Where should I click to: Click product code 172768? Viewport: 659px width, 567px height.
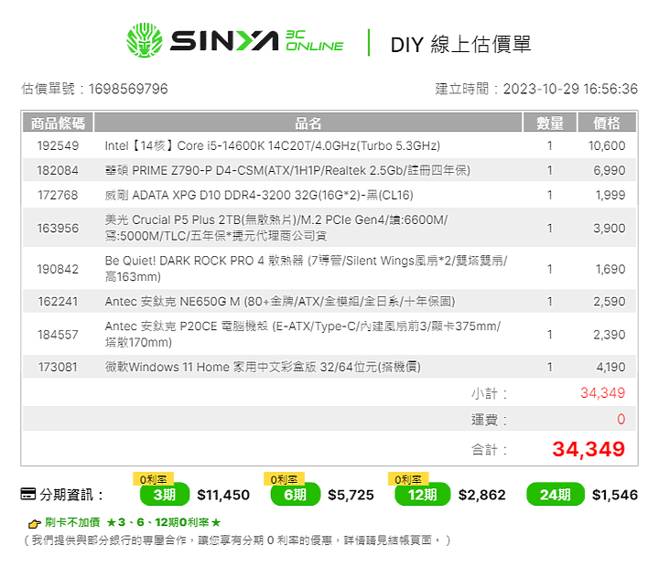pyautogui.click(x=58, y=196)
